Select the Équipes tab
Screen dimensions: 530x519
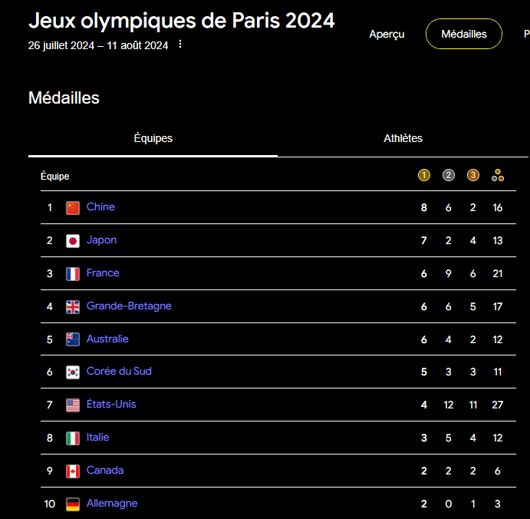pyautogui.click(x=153, y=138)
